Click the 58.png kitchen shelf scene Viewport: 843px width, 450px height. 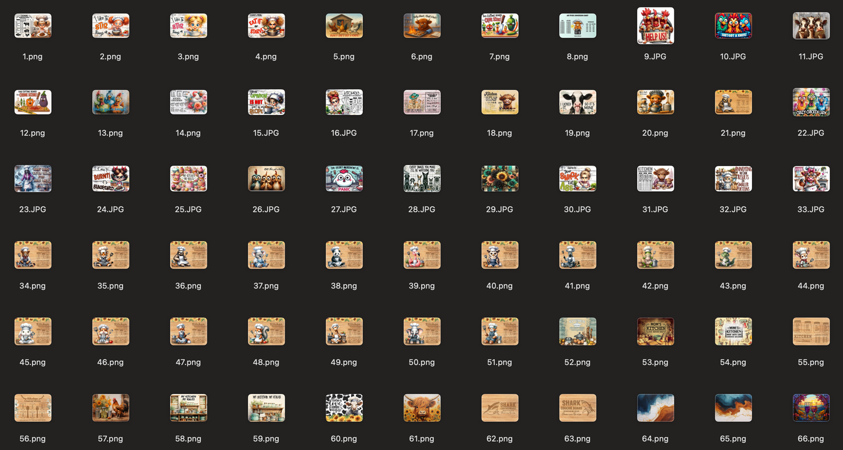(x=188, y=407)
